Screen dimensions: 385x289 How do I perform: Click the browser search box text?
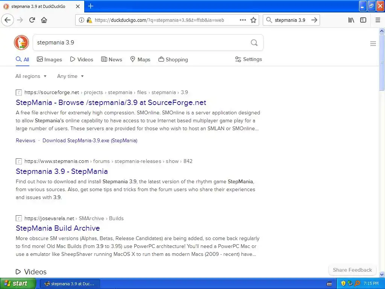(x=290, y=20)
